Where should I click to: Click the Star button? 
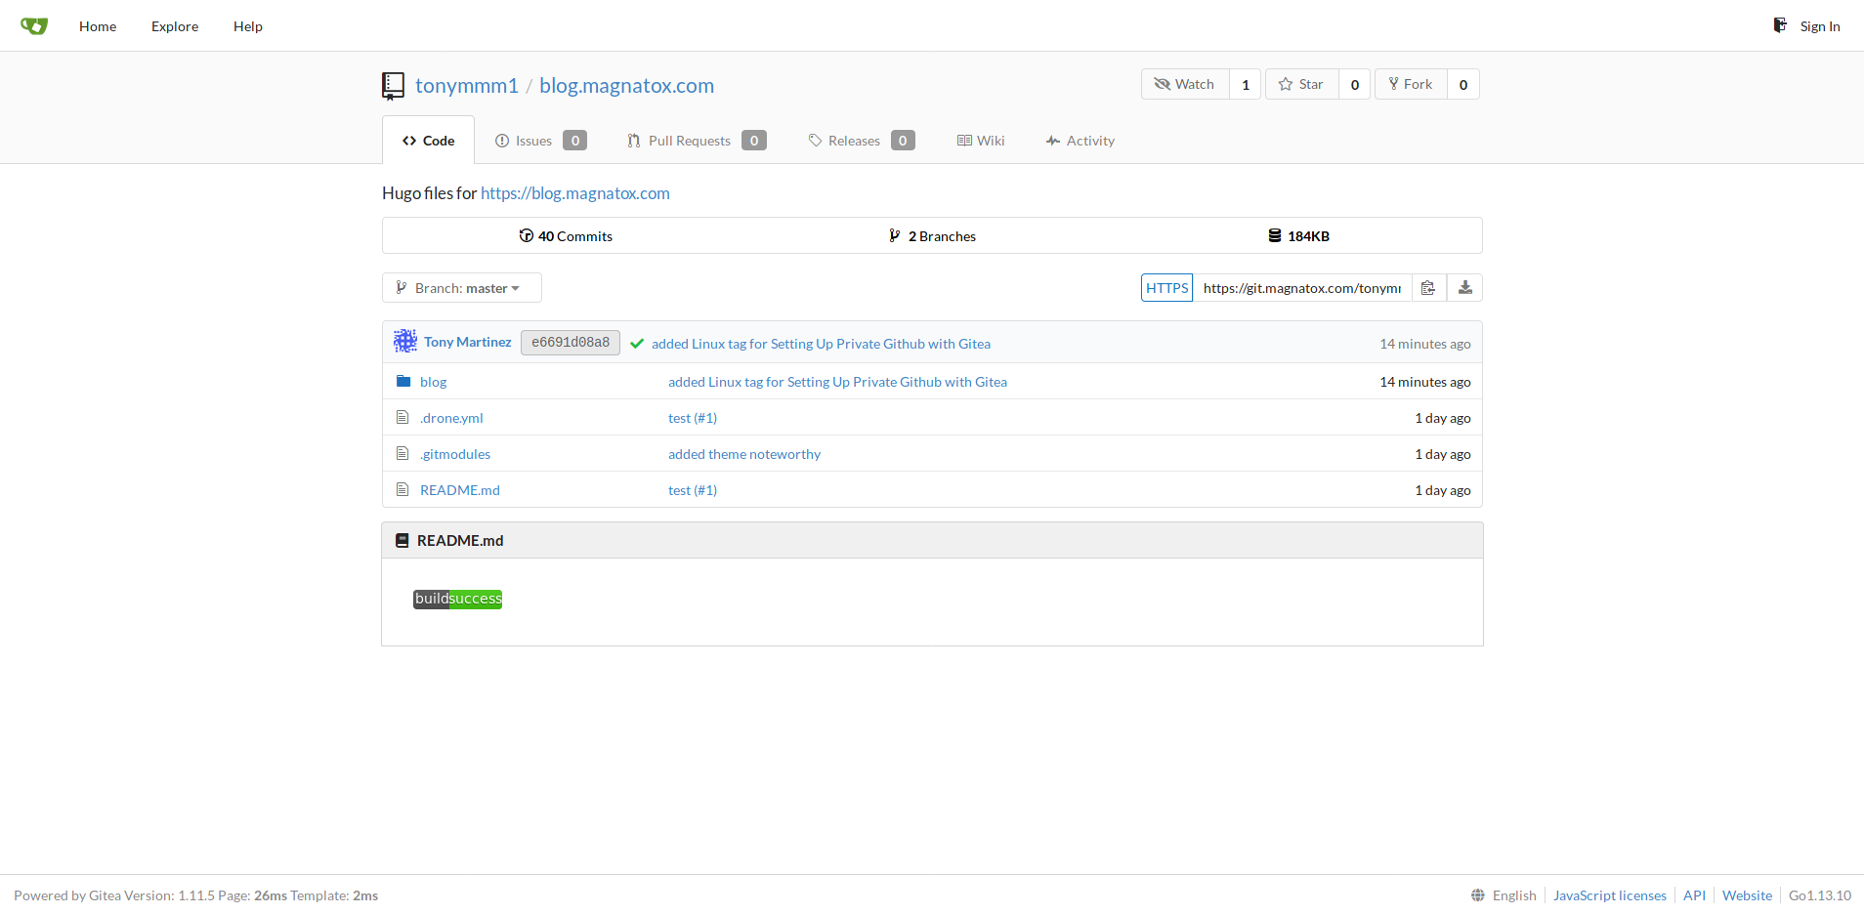coord(1301,84)
